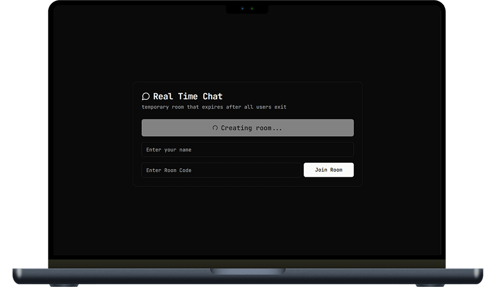This screenshot has width=496, height=287.
Task: Focus the Enter Room Code field
Action: point(221,170)
